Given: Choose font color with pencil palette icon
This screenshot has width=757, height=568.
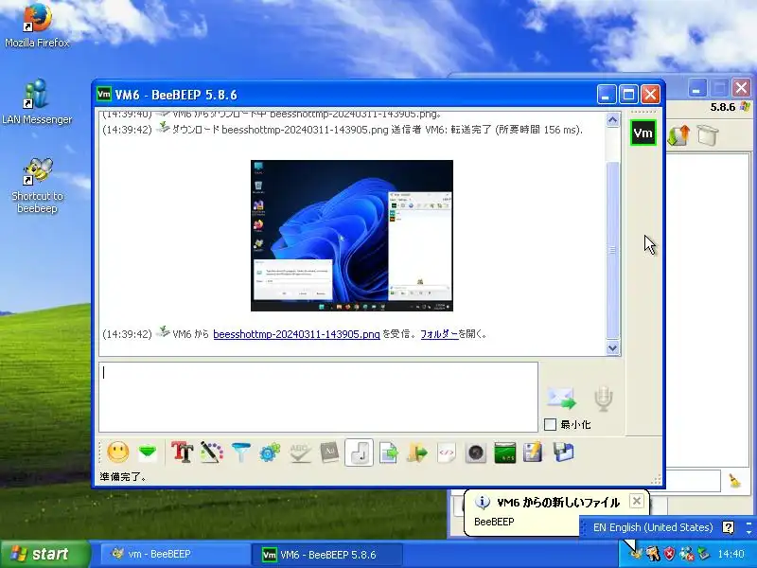Looking at the screenshot, I should pos(211,453).
